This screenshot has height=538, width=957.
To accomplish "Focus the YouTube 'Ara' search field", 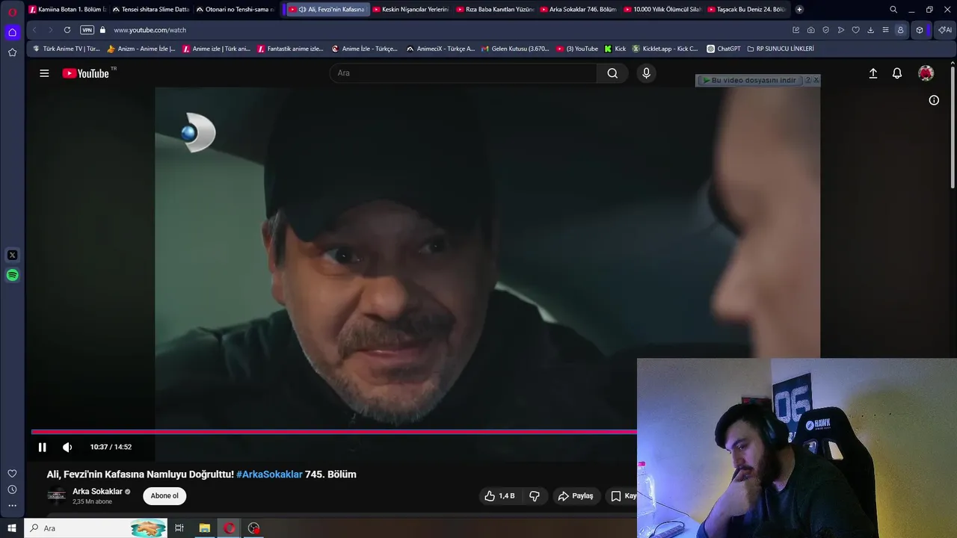I will [x=464, y=73].
